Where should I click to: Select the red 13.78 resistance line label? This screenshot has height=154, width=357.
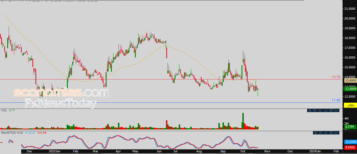point(336,77)
